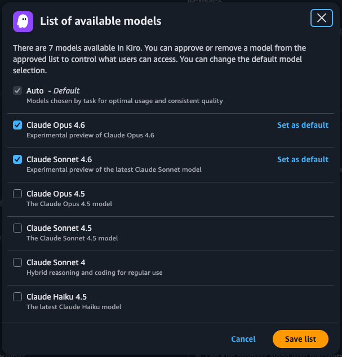The width and height of the screenshot is (342, 357).
Task: Click the Claude Sonnet 4 model name
Action: coord(56,262)
